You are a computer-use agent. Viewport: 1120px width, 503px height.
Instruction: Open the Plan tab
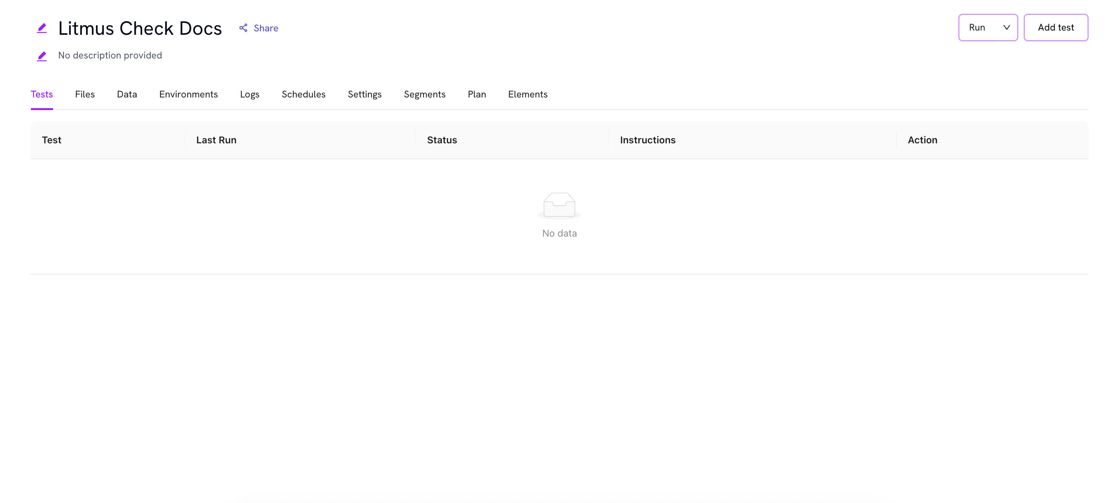[x=477, y=94]
